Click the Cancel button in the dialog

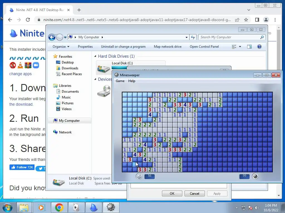point(195,193)
